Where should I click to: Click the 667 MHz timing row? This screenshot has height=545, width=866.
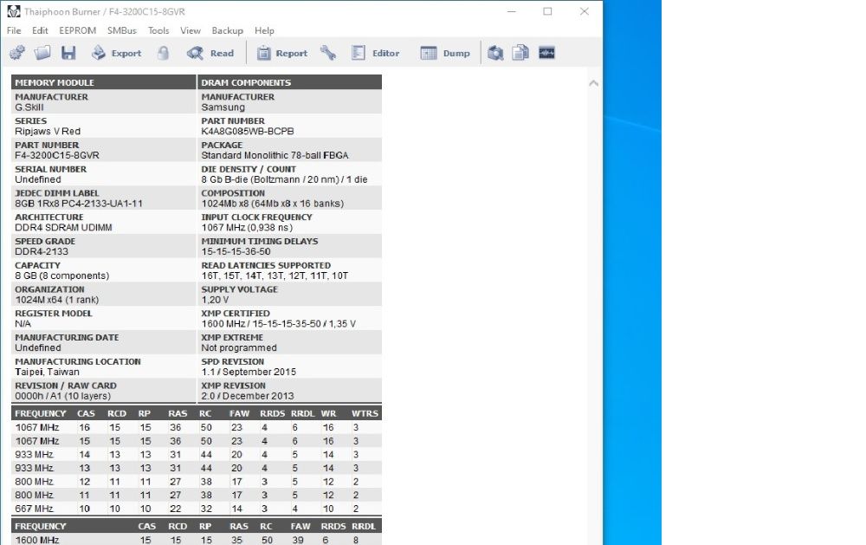click(x=197, y=509)
